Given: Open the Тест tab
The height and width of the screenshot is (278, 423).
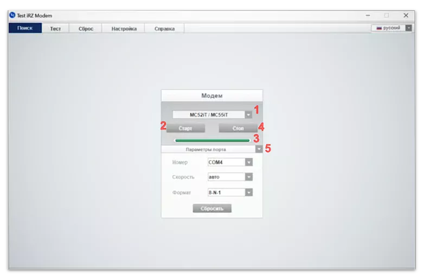Looking at the screenshot, I should pos(55,28).
